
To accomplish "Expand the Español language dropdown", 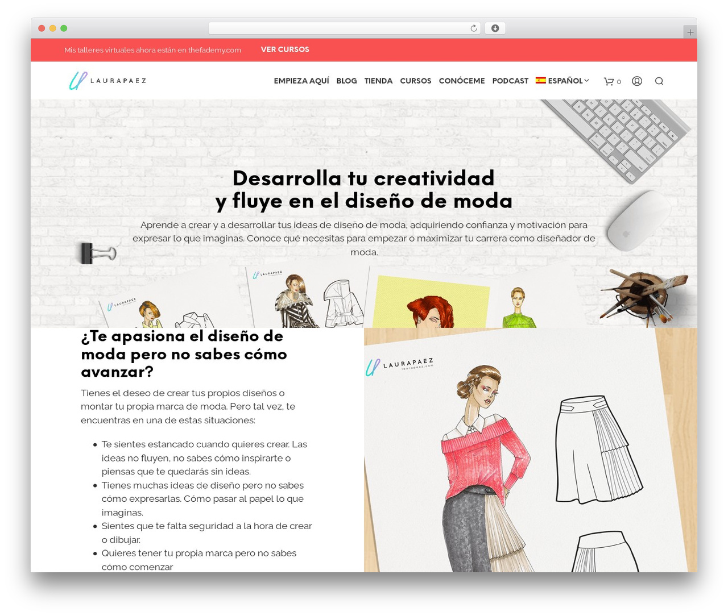I will click(562, 81).
